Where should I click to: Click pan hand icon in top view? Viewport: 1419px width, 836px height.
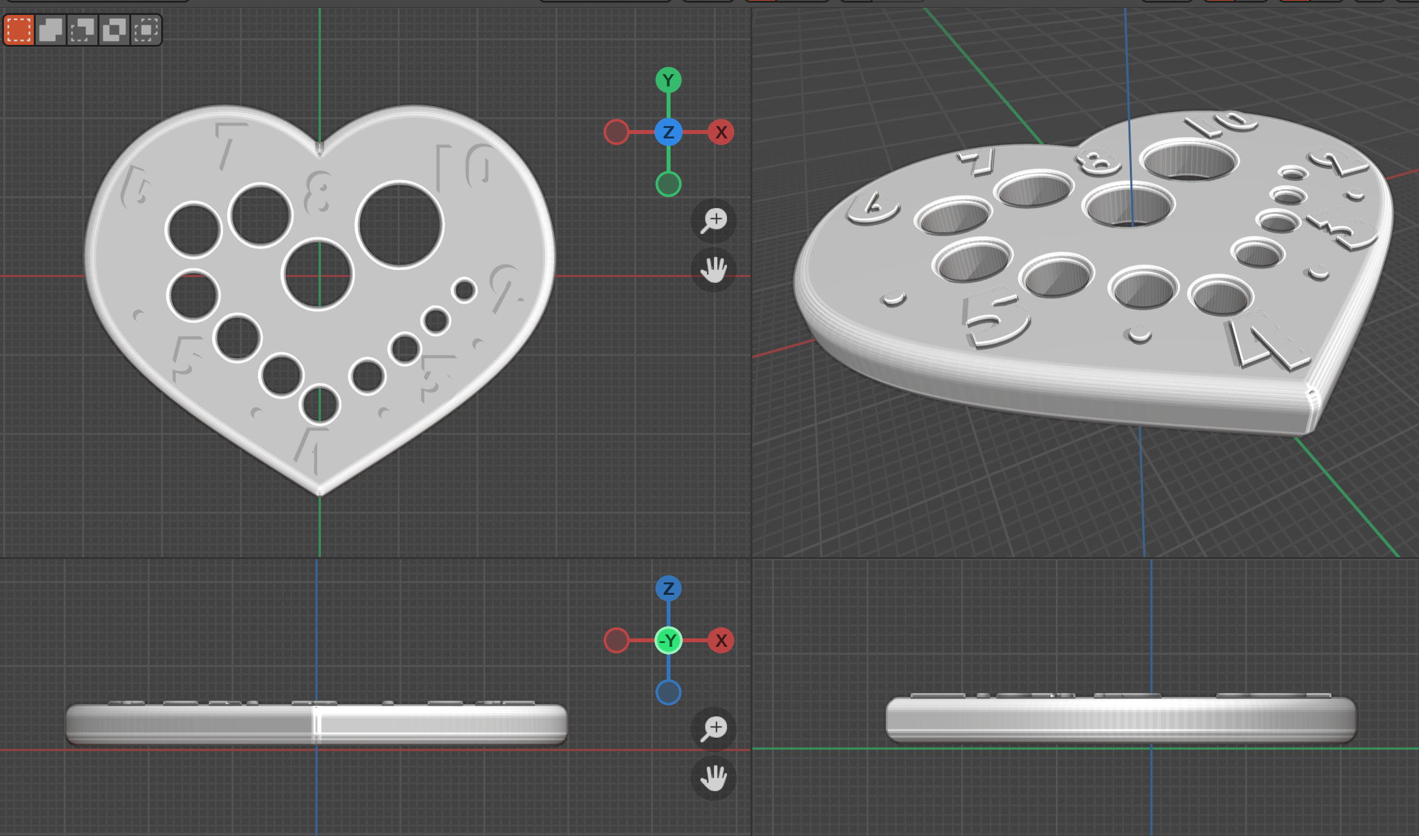(x=713, y=269)
